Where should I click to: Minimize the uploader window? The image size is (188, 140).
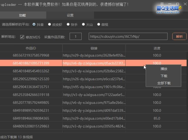click(170, 4)
